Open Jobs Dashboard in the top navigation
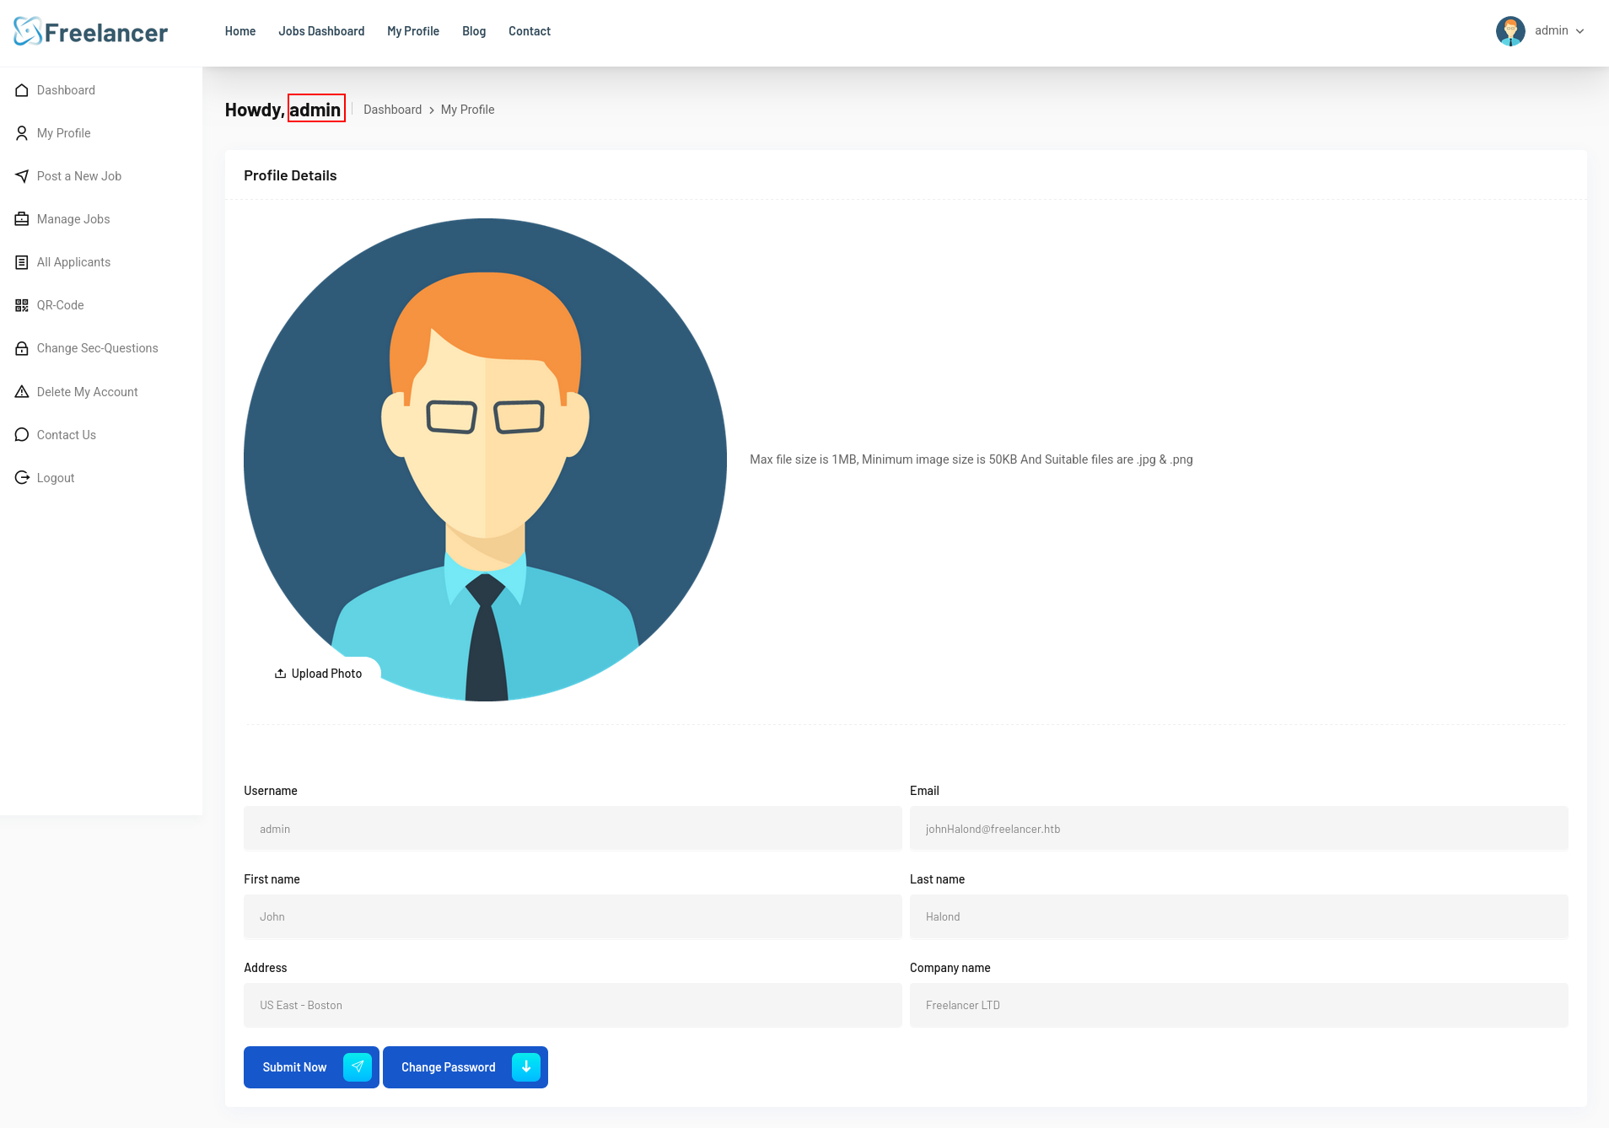Image resolution: width=1609 pixels, height=1128 pixels. (x=321, y=31)
